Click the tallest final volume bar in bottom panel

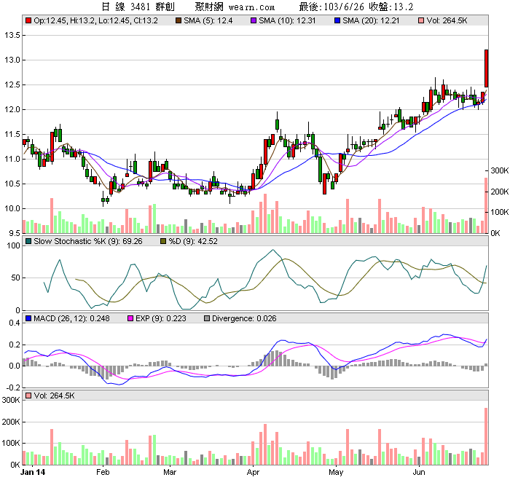[x=486, y=436]
